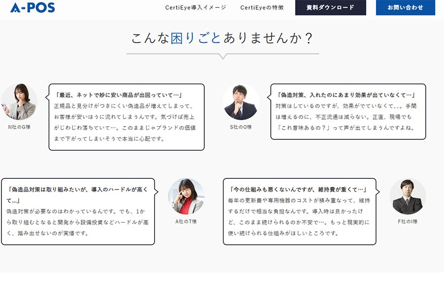Select the S社のO様 avatar photo
This screenshot has height=296, width=444.
pyautogui.click(x=241, y=102)
